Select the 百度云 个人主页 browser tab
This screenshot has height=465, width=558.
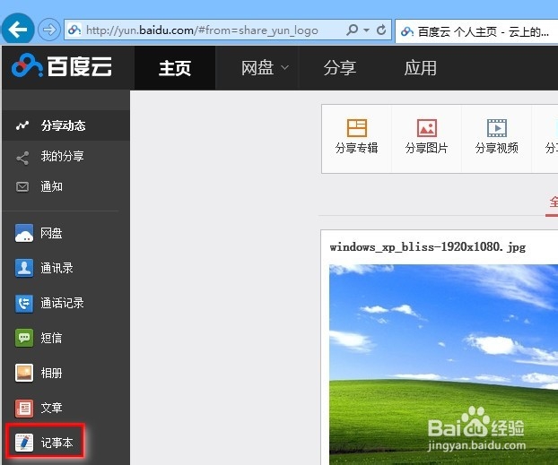click(476, 31)
